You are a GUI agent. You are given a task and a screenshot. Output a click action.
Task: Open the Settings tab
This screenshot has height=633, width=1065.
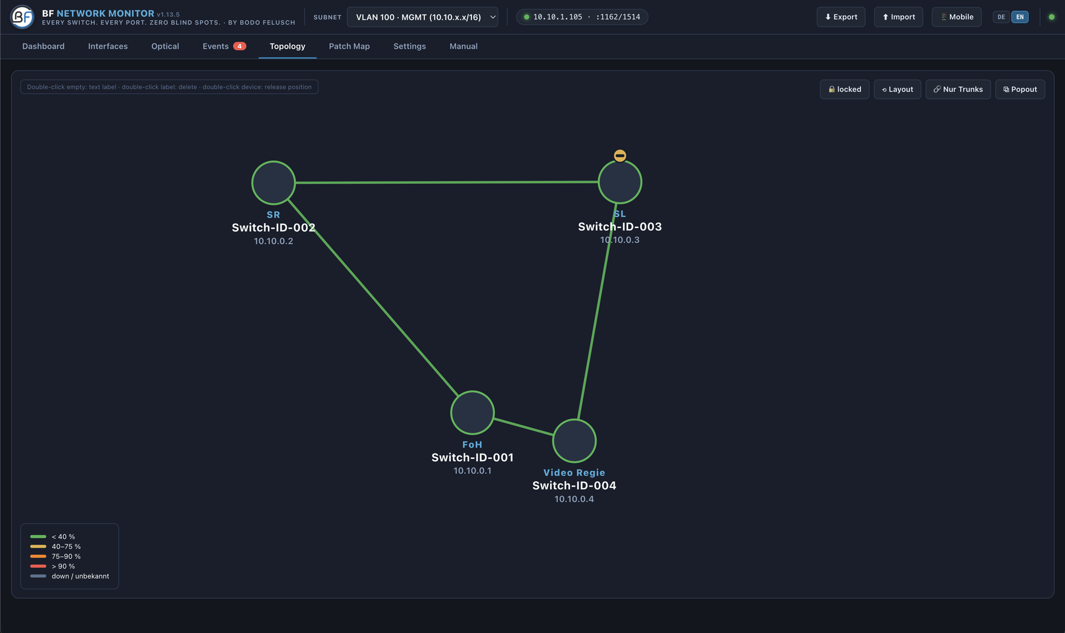tap(410, 47)
